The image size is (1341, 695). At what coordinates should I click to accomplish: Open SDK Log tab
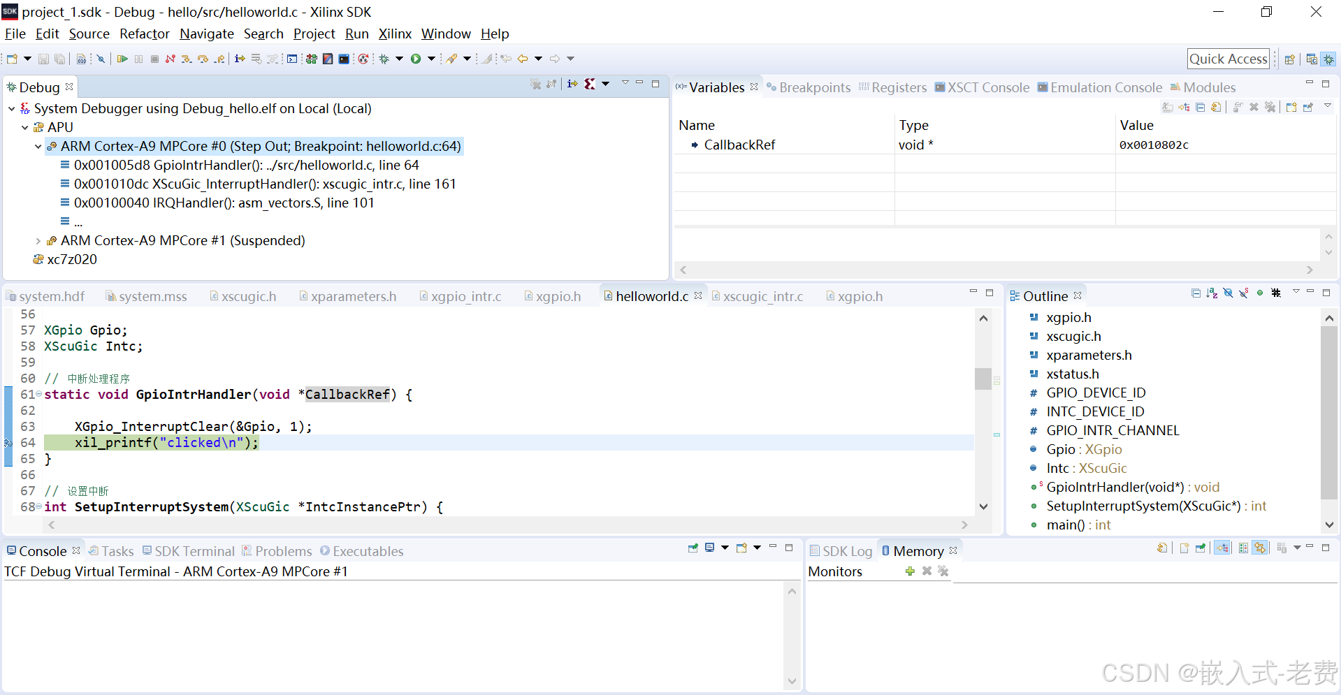841,551
